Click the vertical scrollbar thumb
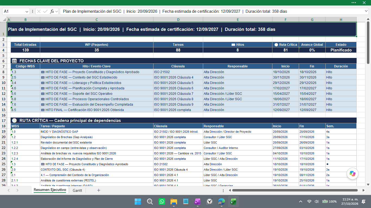Screen dimensions: 371x208 pyautogui.click(x=368, y=43)
